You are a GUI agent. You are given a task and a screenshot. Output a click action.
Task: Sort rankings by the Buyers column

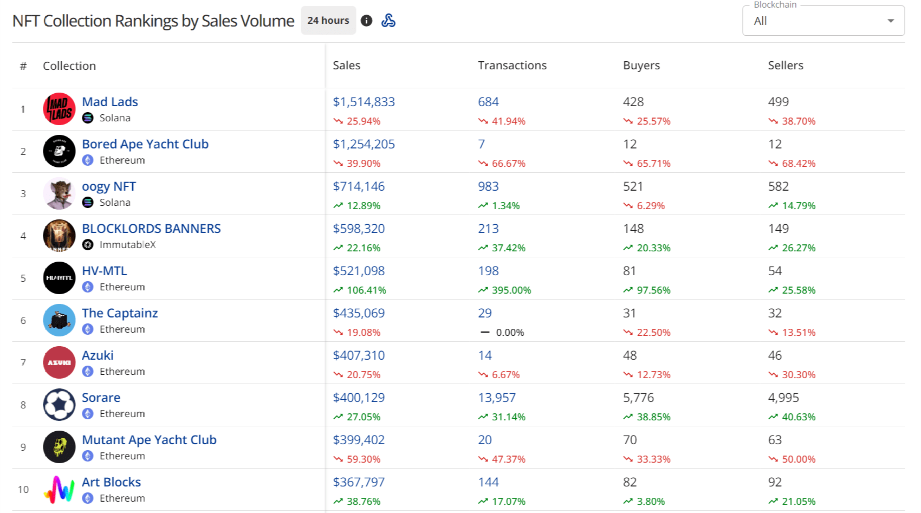click(x=641, y=65)
